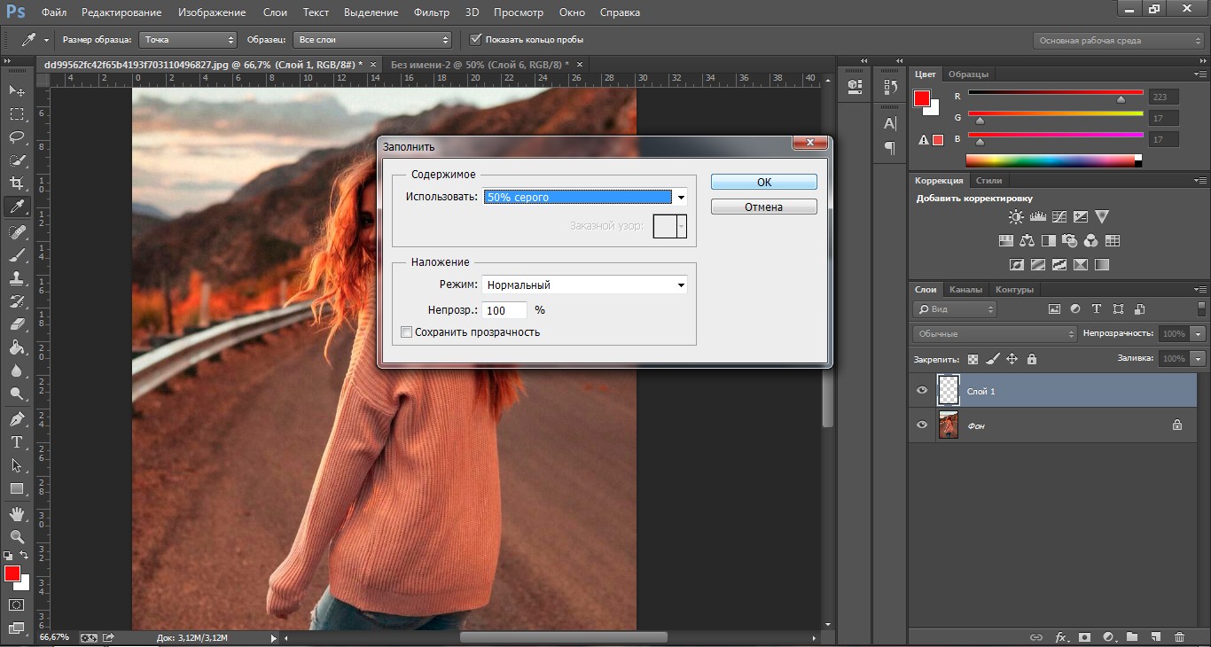Image resolution: width=1211 pixels, height=647 pixels.
Task: Enable the Сохранить прозрачность checkbox
Action: (407, 332)
